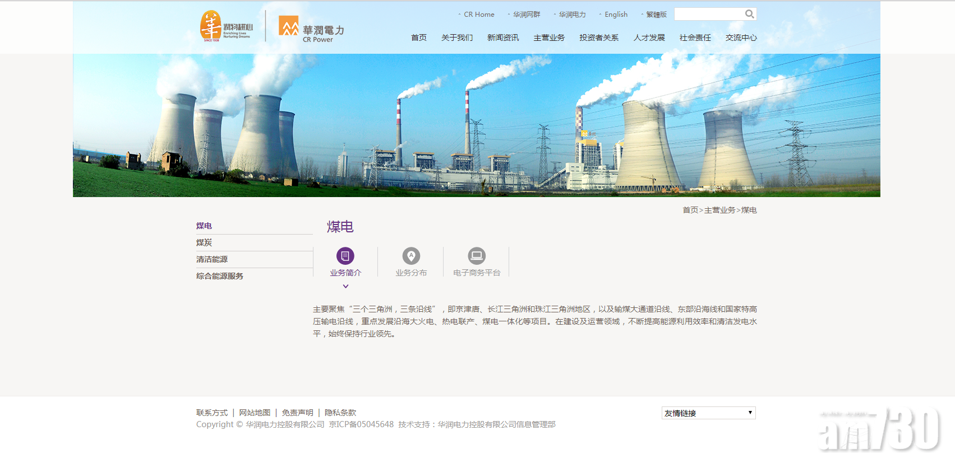
Task: Click into the search text field
Action: (x=709, y=14)
